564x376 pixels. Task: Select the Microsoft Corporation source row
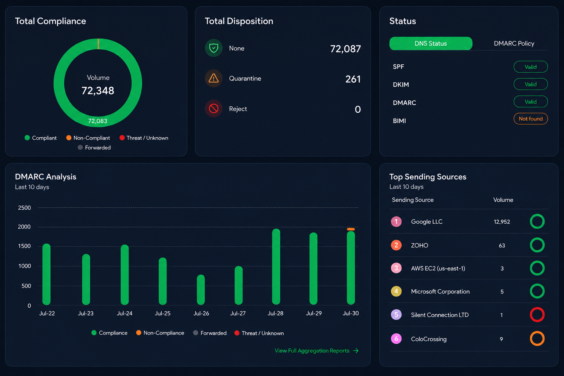click(469, 291)
